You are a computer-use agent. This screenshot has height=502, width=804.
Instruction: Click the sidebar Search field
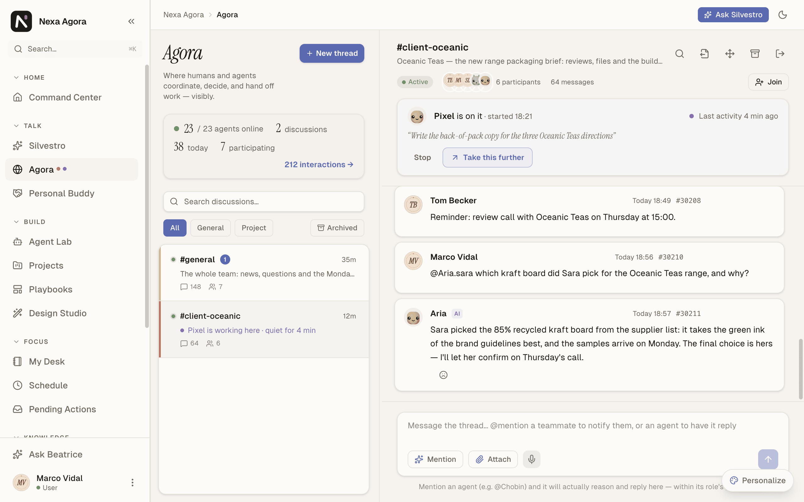pyautogui.click(x=75, y=49)
